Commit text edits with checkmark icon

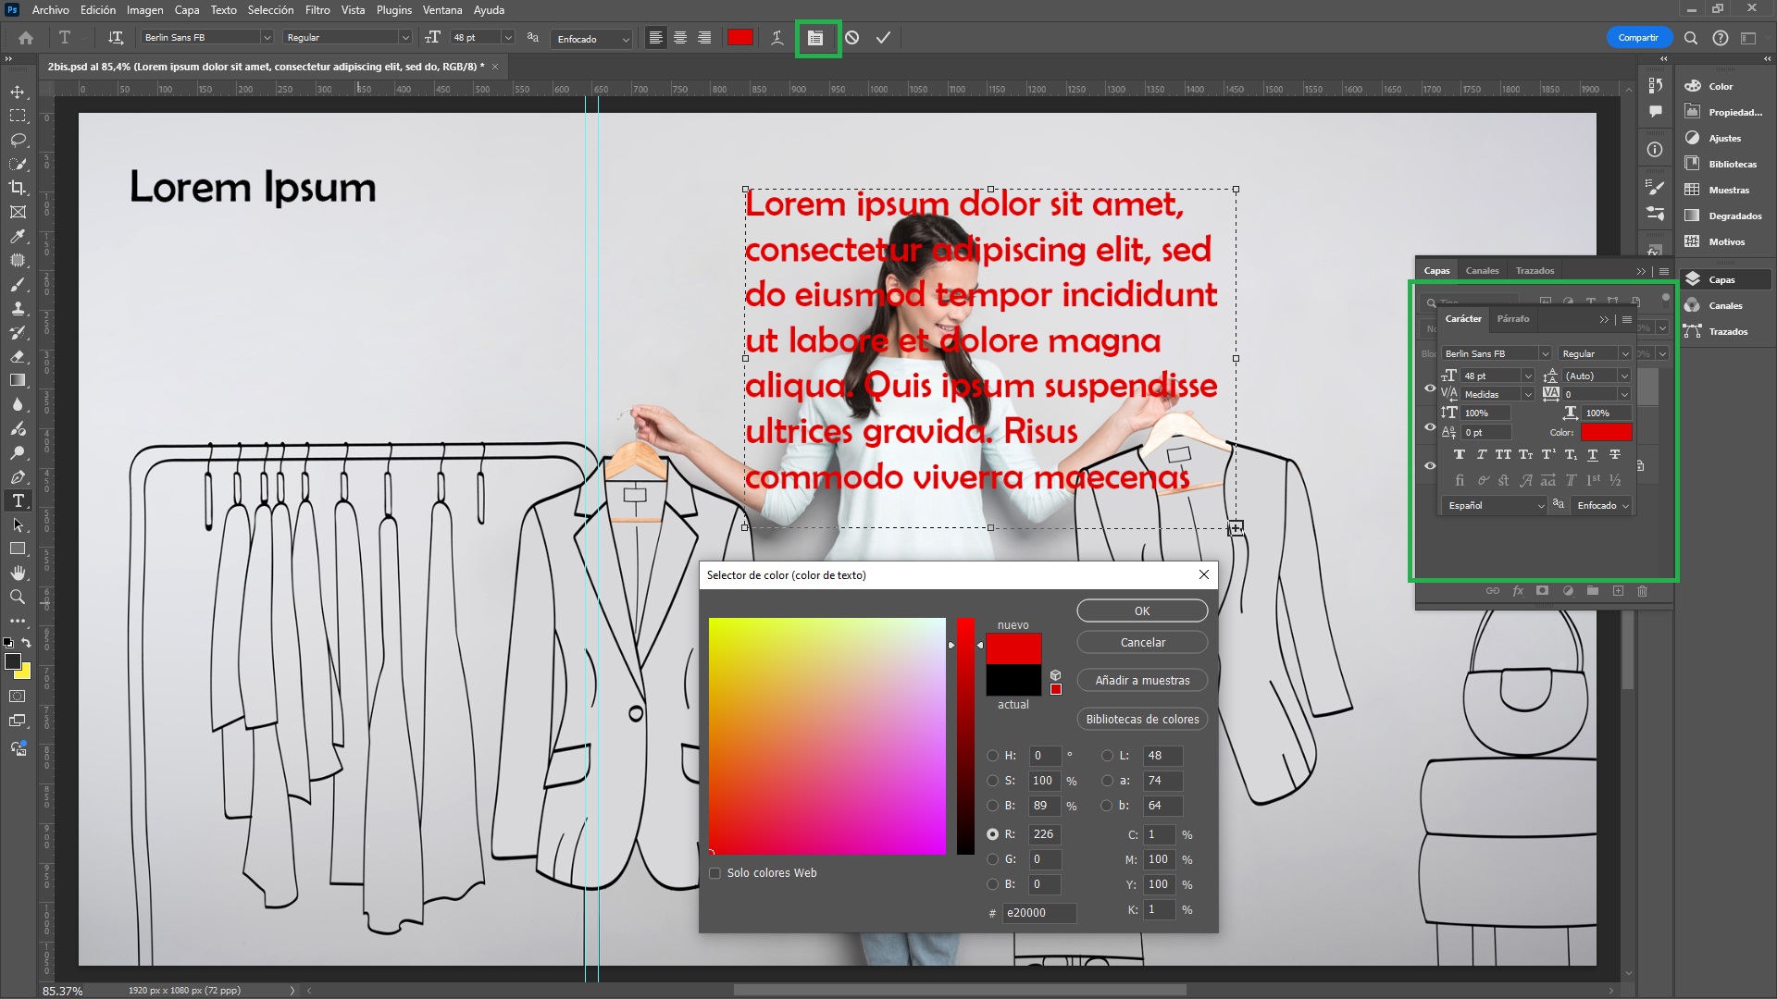click(883, 38)
